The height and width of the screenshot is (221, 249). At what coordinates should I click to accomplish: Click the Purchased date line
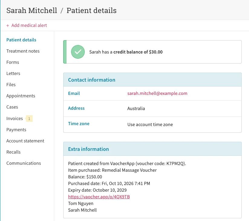[109, 184]
